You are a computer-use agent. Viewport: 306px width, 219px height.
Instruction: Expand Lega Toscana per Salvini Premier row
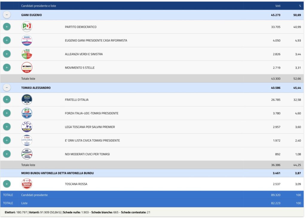[x=7, y=127]
